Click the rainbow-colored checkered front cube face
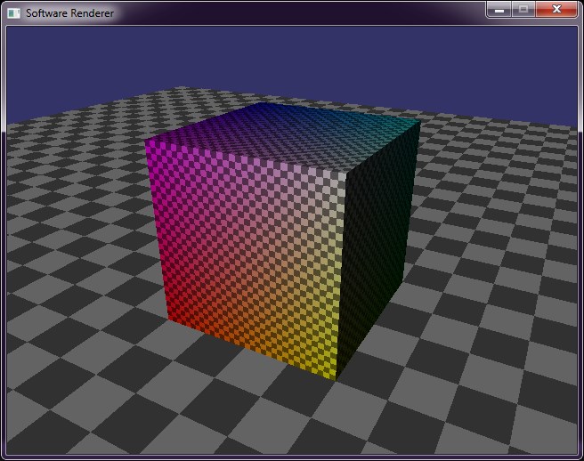 click(x=249, y=257)
